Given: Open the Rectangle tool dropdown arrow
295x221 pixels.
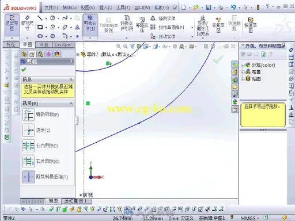Looking at the screenshot, I should click(46, 28).
